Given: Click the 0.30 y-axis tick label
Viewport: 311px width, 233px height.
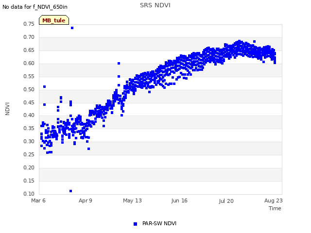Looking at the screenshot, I should tap(29, 141).
